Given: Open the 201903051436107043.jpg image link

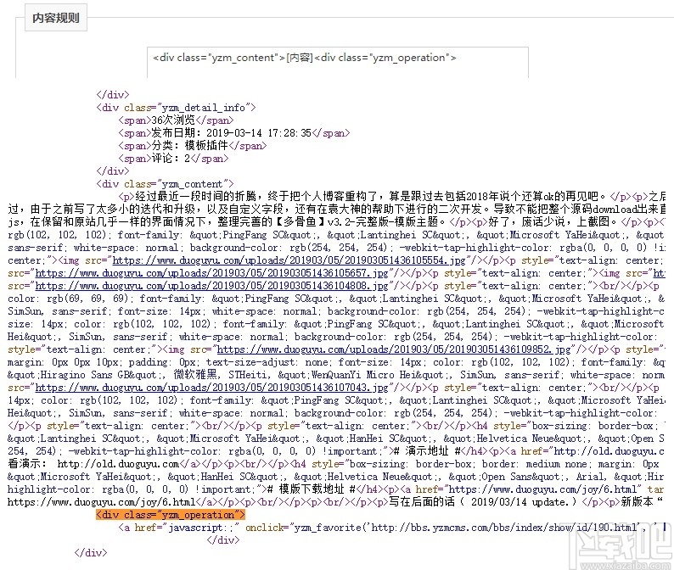Looking at the screenshot, I should point(211,388).
